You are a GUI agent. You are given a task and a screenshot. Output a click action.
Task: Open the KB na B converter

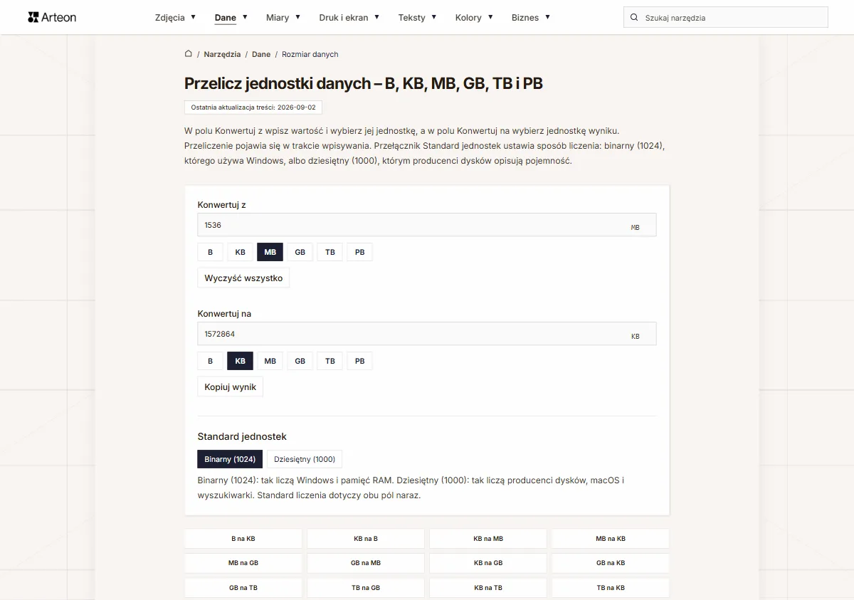366,539
